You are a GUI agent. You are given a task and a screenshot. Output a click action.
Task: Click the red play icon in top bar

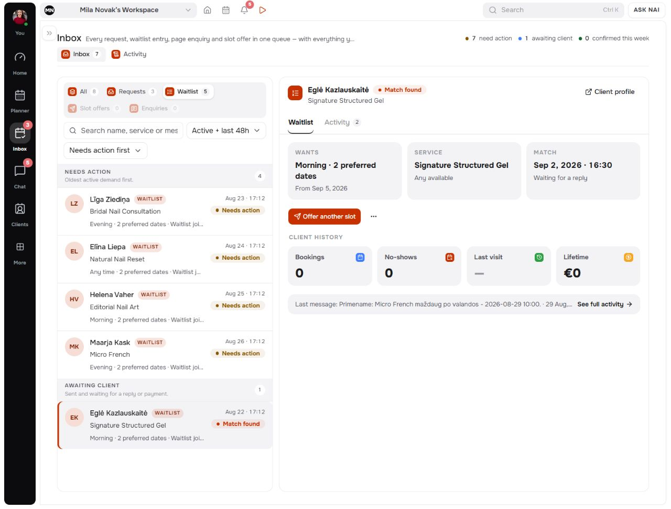pyautogui.click(x=263, y=10)
